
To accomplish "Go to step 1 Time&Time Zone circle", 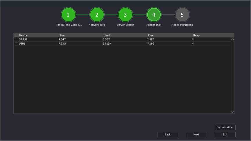I will point(68,15).
